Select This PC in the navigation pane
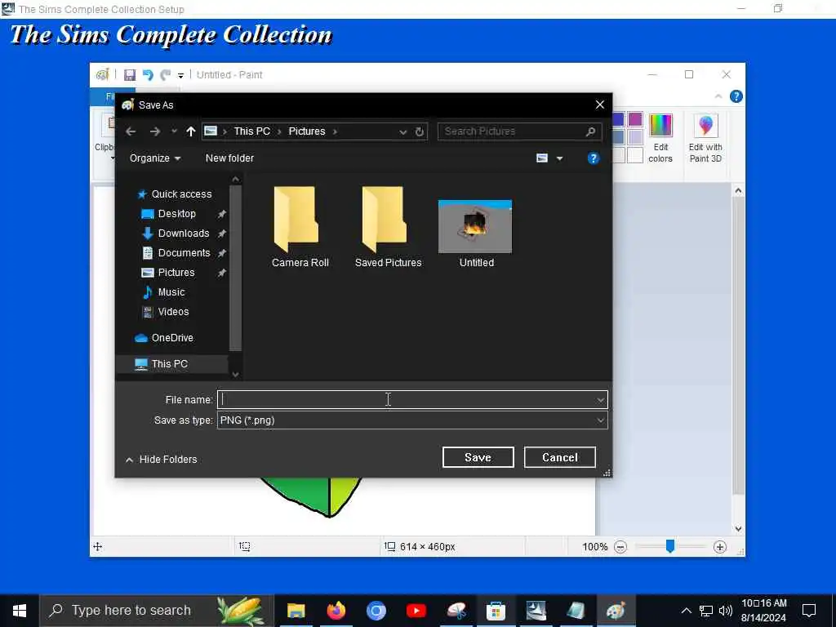The width and height of the screenshot is (836, 627). coord(169,364)
